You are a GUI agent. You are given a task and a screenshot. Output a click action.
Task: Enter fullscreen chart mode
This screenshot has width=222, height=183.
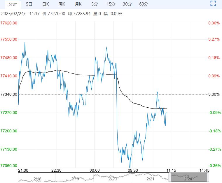(x=213, y=4)
